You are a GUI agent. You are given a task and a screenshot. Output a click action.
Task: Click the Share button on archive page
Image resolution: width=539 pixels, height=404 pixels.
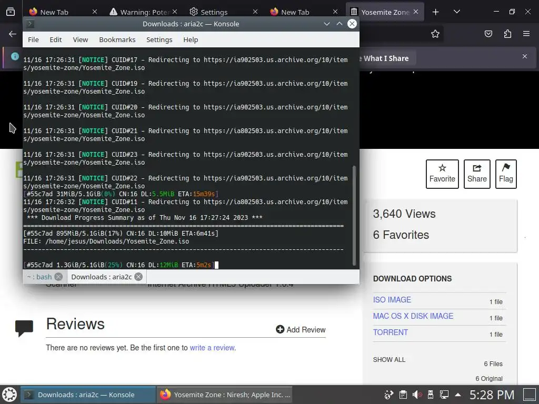(477, 174)
